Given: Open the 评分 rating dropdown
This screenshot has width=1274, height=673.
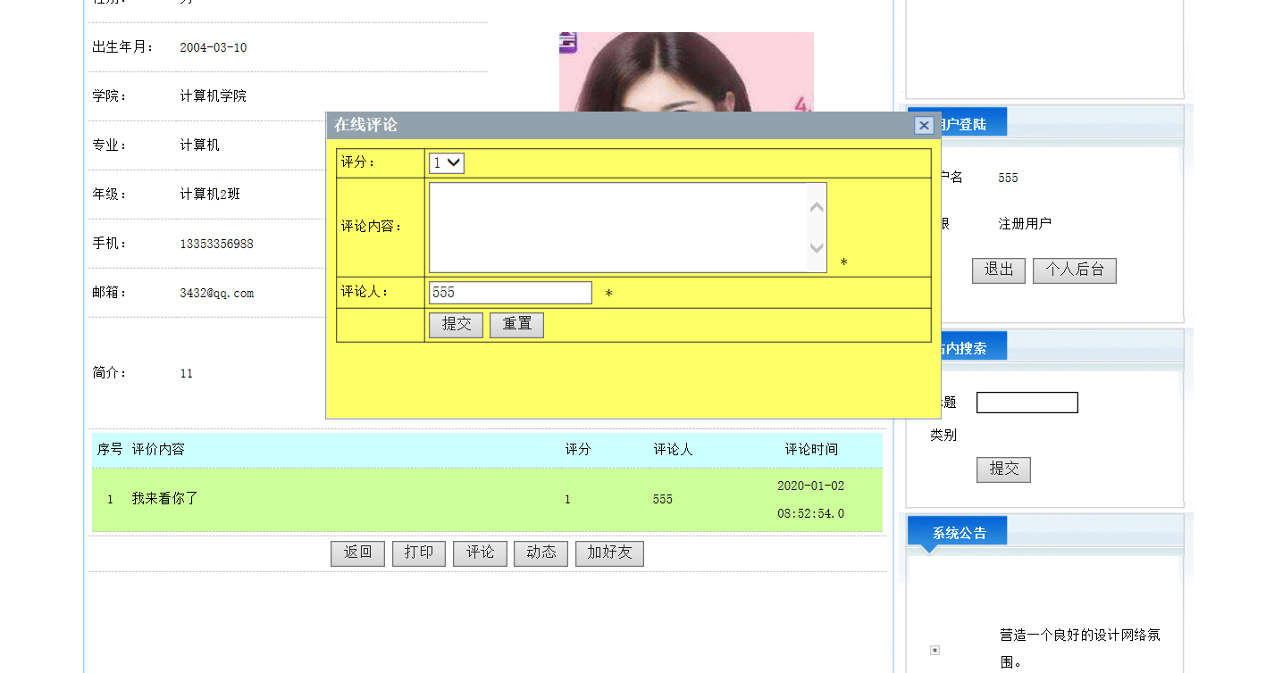Looking at the screenshot, I should 447,163.
